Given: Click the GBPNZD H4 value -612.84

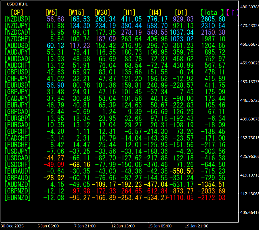Looking at the screenshot, I should coord(156,191).
